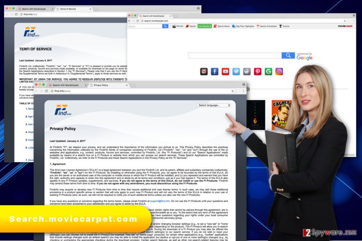The width and height of the screenshot is (362, 241).
Task: Reload the search.moviecarpet.com window
Action: [x=138, y=21]
